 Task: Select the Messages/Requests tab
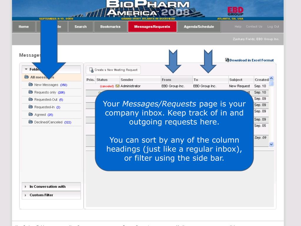pos(152,27)
